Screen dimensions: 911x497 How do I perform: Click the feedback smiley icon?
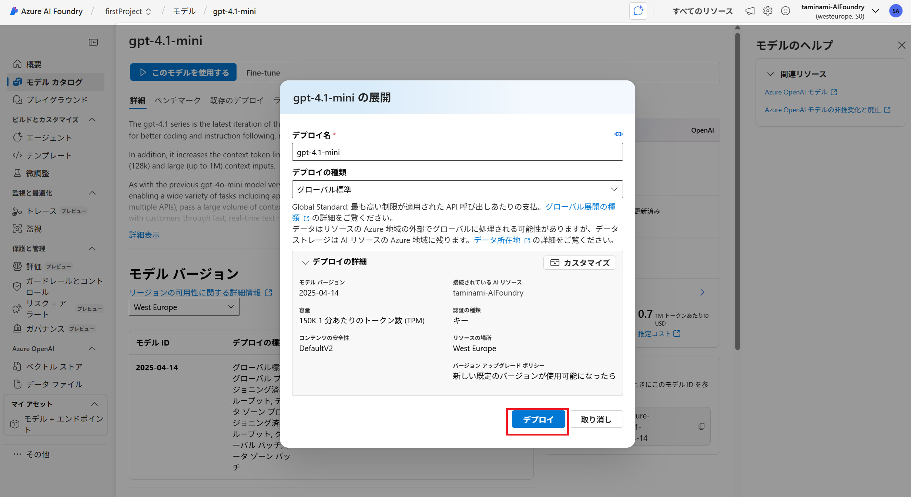[786, 11]
